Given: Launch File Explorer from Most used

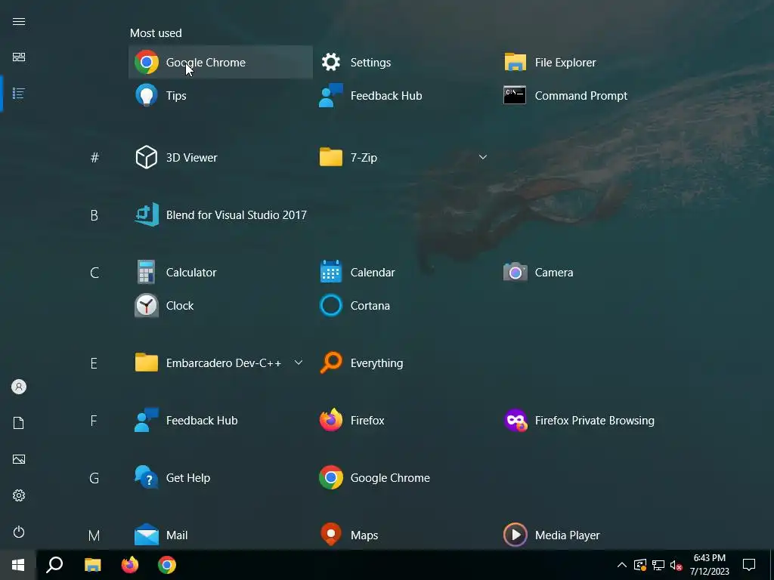Looking at the screenshot, I should click(x=590, y=62).
